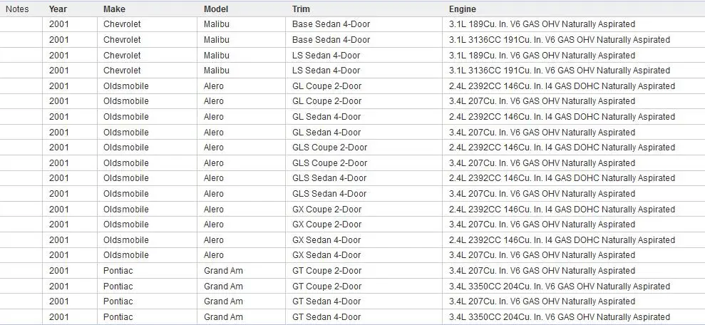Viewport: 705px width, 325px height.
Task: Select 3.4L 207Cu engine cell for GT Sedan
Action: click(542, 301)
